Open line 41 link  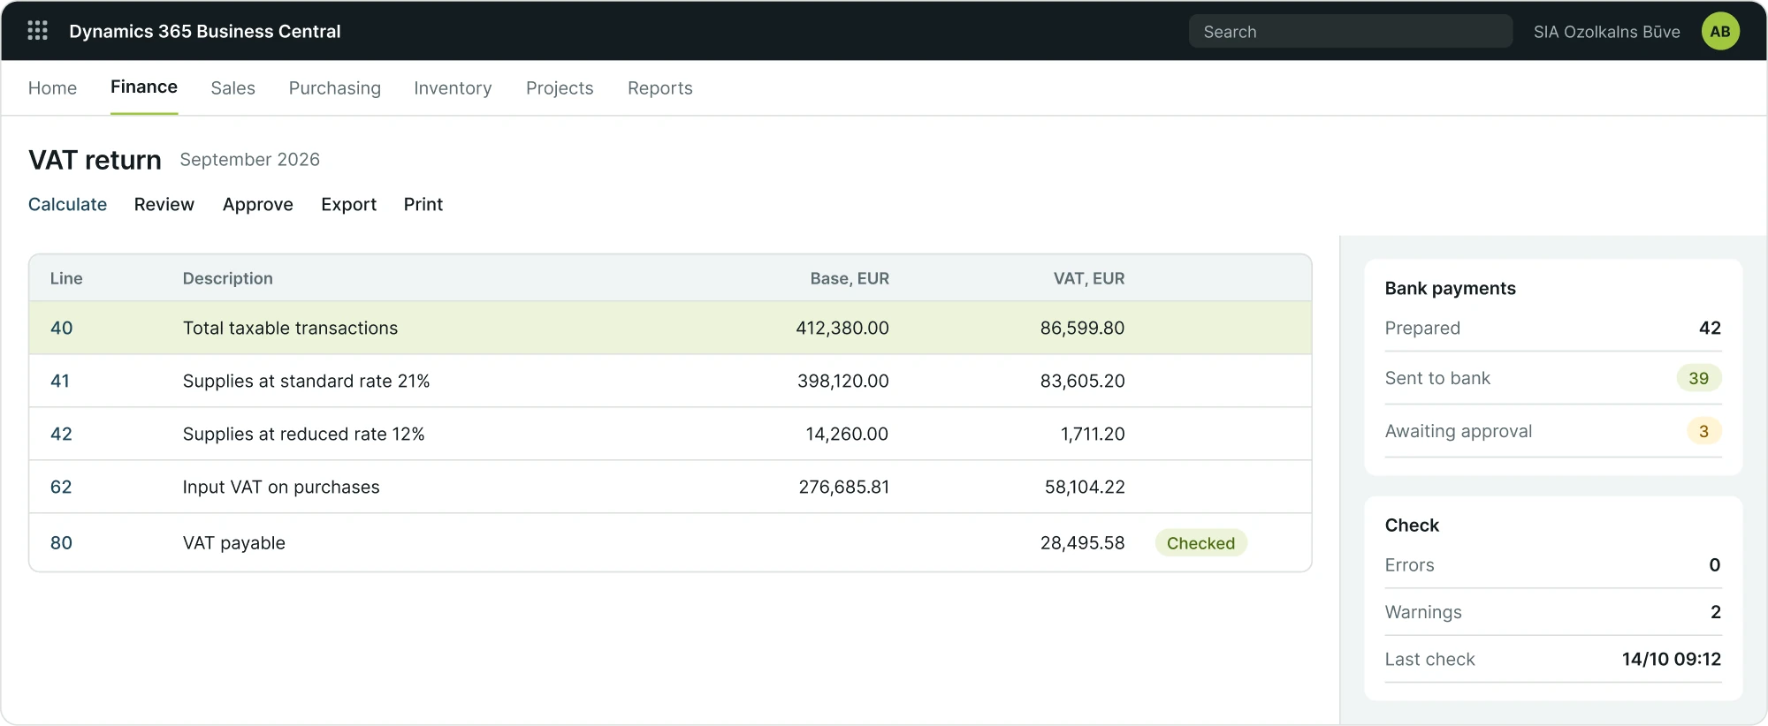click(60, 381)
